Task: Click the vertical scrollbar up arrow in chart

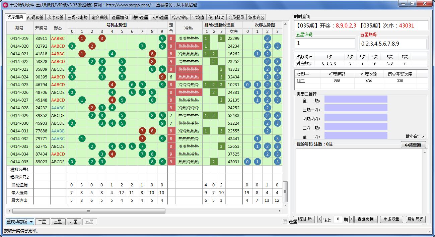Action: 285,24
